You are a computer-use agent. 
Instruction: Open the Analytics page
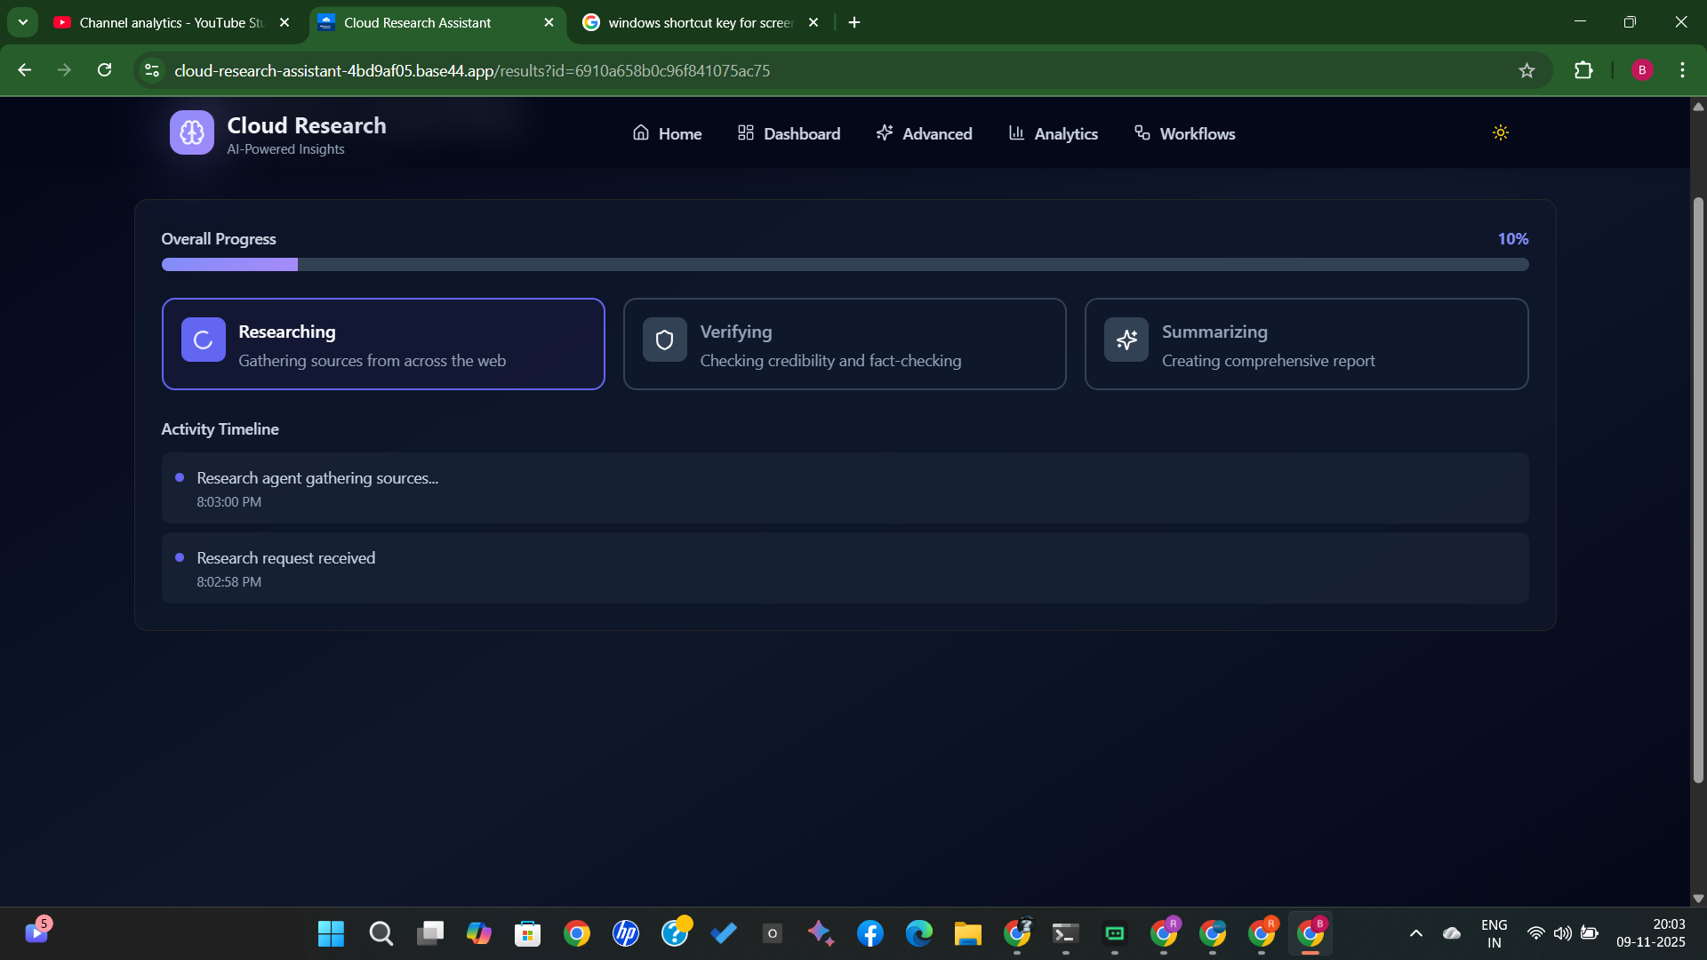coord(1053,133)
